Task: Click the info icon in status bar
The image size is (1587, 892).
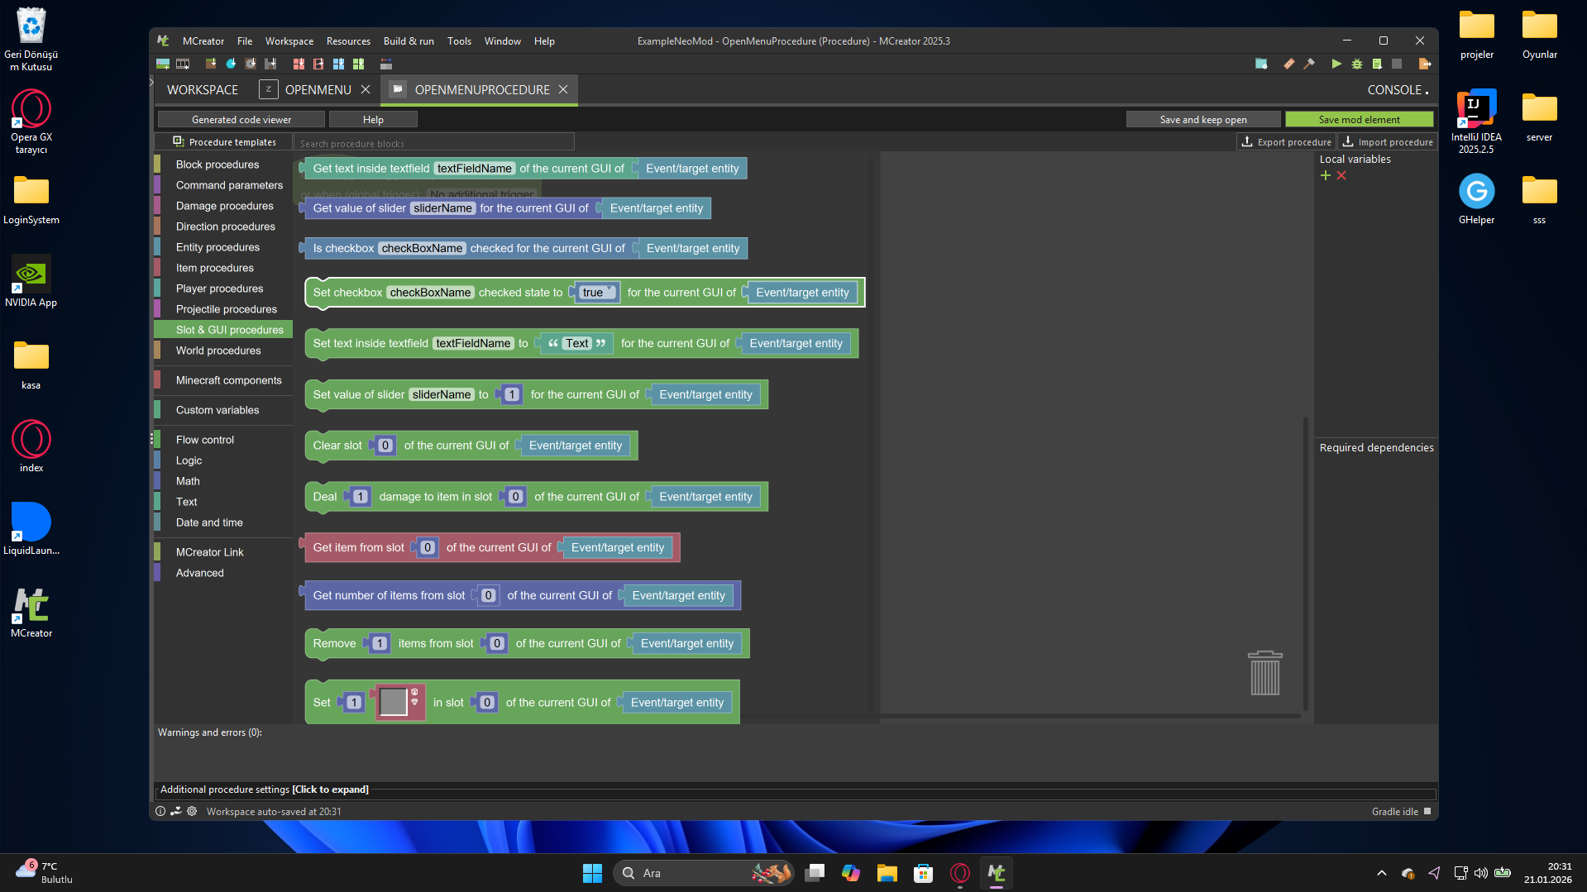Action: (x=160, y=811)
